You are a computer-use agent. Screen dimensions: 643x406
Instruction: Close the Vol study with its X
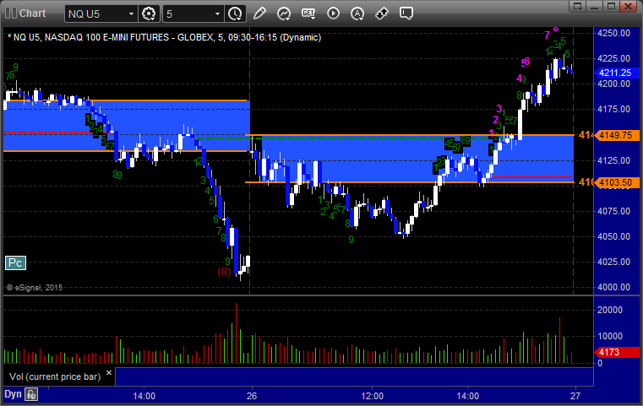[x=109, y=372]
